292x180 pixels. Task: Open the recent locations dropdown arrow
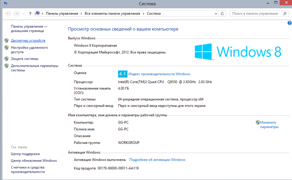[x=23, y=13]
